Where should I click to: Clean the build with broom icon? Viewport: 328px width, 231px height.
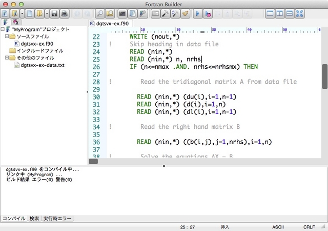(185, 14)
